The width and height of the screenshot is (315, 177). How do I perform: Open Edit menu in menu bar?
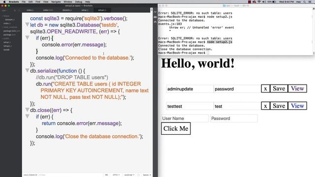[31, 1]
